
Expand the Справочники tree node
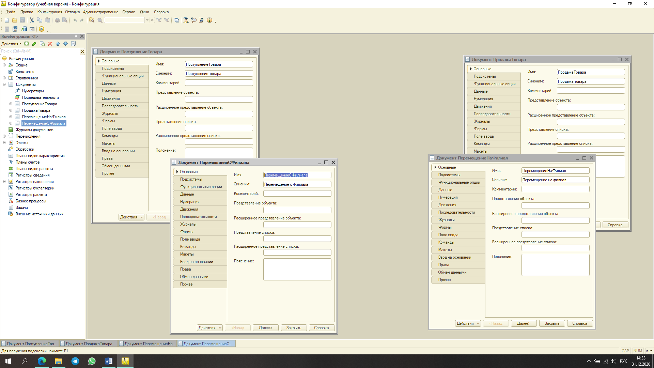click(x=4, y=78)
